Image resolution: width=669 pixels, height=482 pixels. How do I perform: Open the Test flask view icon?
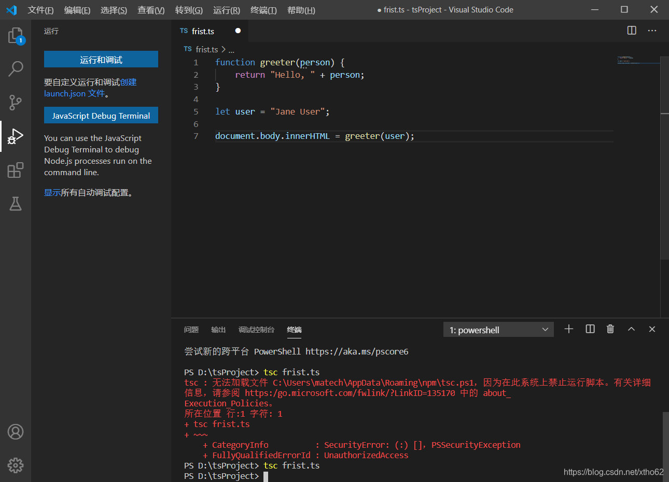tap(16, 204)
